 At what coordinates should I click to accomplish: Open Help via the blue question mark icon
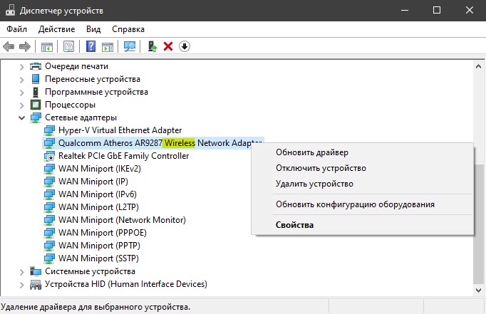tap(91, 46)
